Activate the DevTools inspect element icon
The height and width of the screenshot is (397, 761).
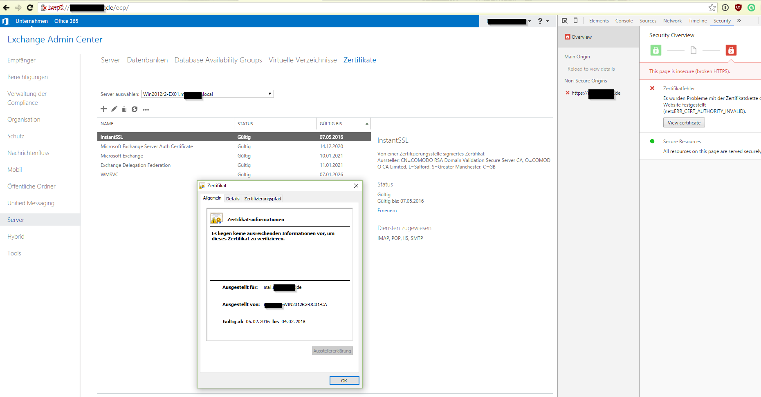[565, 21]
